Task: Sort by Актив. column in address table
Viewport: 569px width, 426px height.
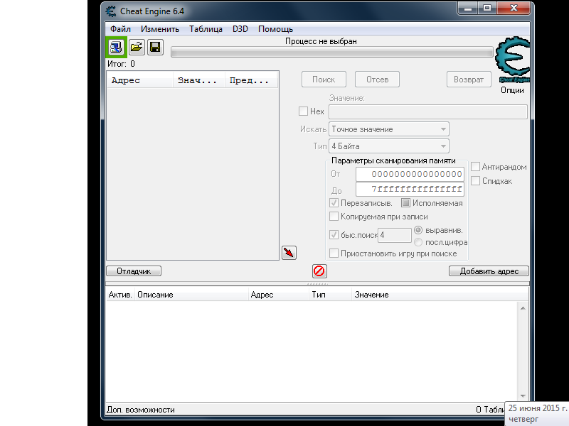Action: point(120,295)
